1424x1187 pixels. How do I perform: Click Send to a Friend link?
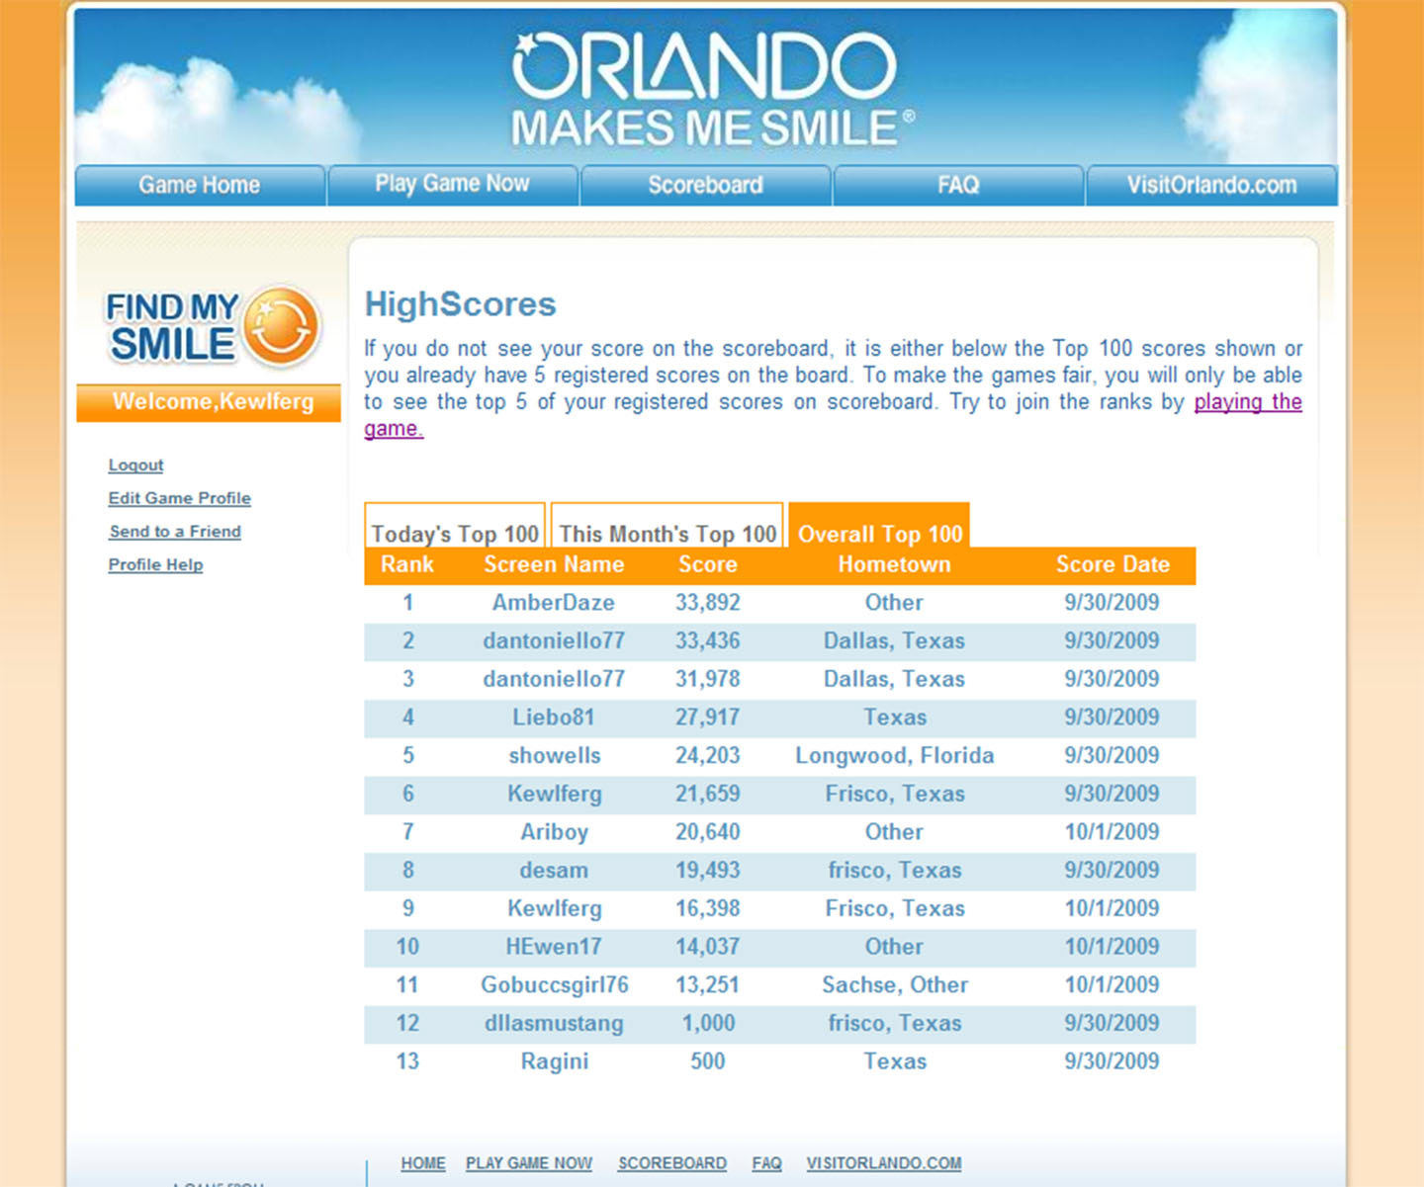(175, 532)
